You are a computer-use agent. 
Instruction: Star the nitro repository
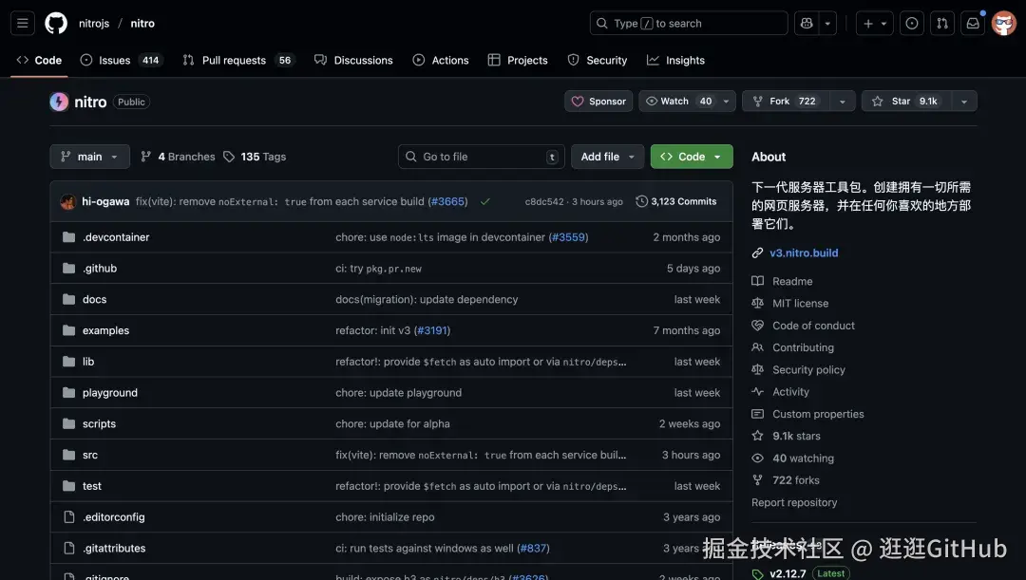tap(906, 102)
